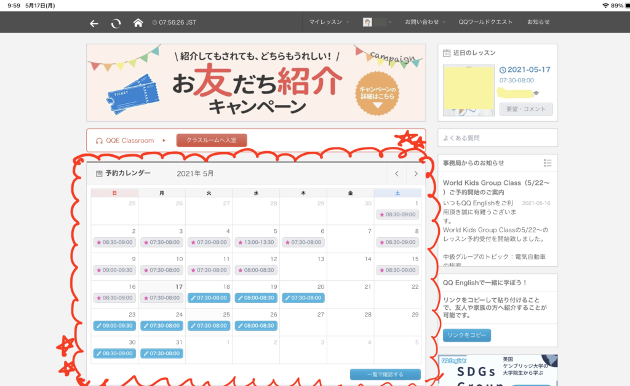
Task: Open the notices list icon
Action: [x=547, y=163]
